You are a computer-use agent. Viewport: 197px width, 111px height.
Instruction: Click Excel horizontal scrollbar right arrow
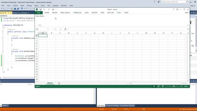point(186,83)
